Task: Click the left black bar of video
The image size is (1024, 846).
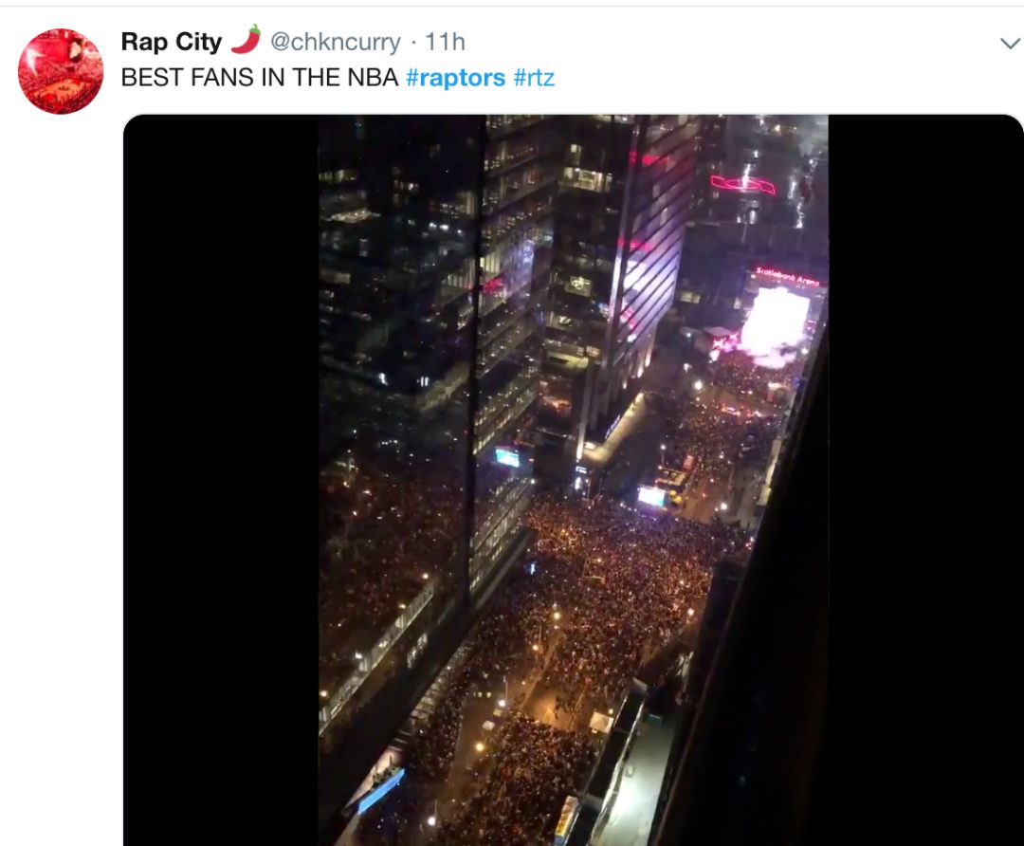Action: (221, 480)
